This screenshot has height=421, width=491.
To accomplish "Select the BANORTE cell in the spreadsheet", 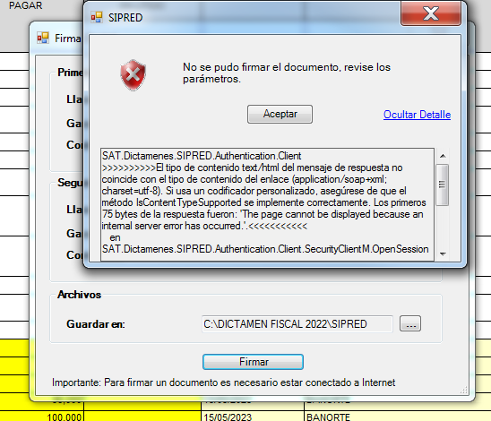I will pos(398,417).
